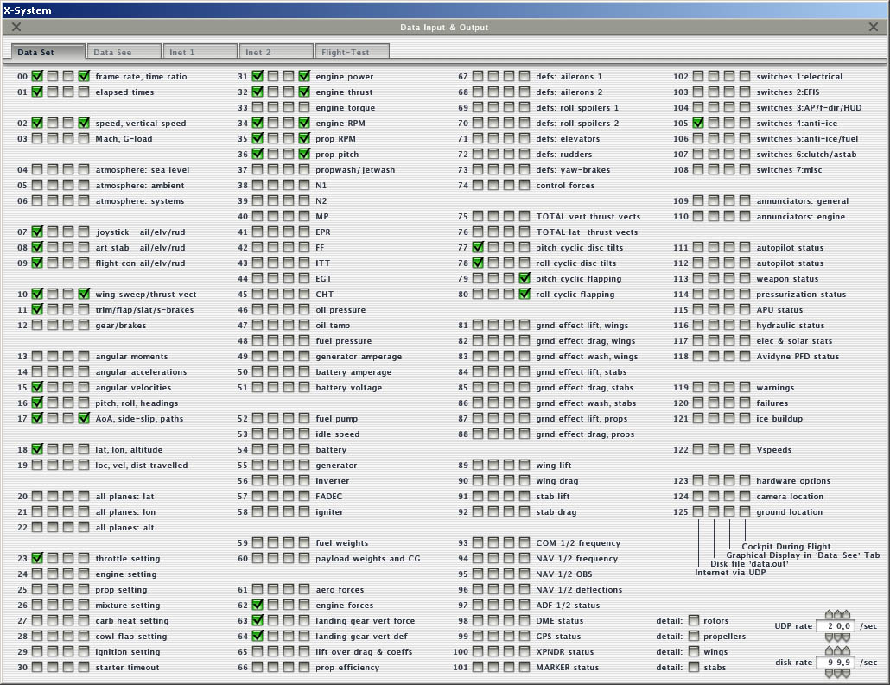Viewport: 890px width, 685px height.
Task: Enable disk file output for battery voltage
Action: [x=273, y=387]
